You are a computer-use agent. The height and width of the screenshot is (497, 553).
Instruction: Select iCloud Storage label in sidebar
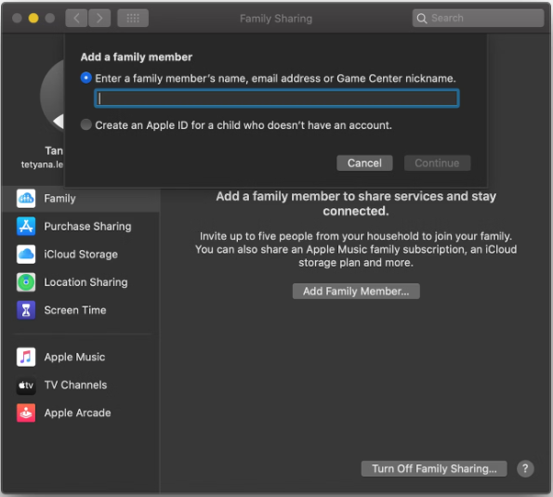click(x=81, y=255)
